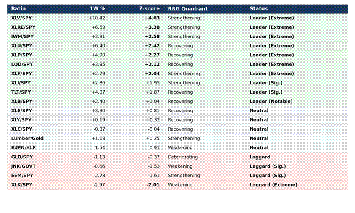The image size is (355, 213).
Task: Click the +10.42 weekly percent value
Action: 97,18
